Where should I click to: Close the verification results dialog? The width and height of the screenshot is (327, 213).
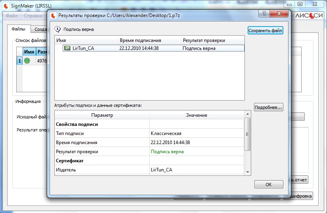click(278, 15)
